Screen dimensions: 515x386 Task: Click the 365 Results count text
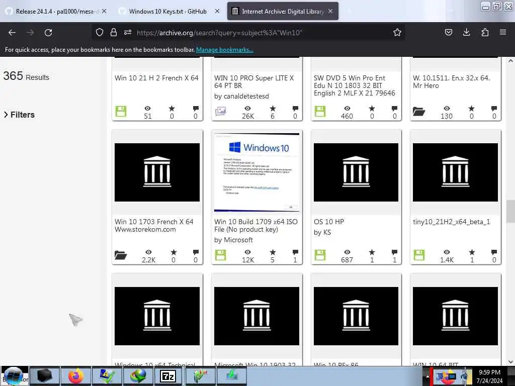[x=26, y=76]
